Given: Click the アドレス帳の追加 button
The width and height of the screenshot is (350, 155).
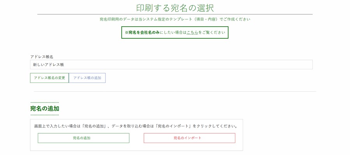Looking at the screenshot, I should (87, 78).
